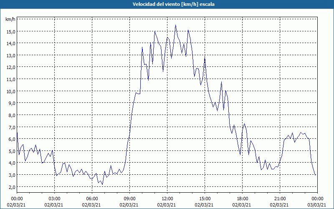This screenshot has width=334, height=209.
Task: Pick the "11,0" y-axis value
Action: 11,79
